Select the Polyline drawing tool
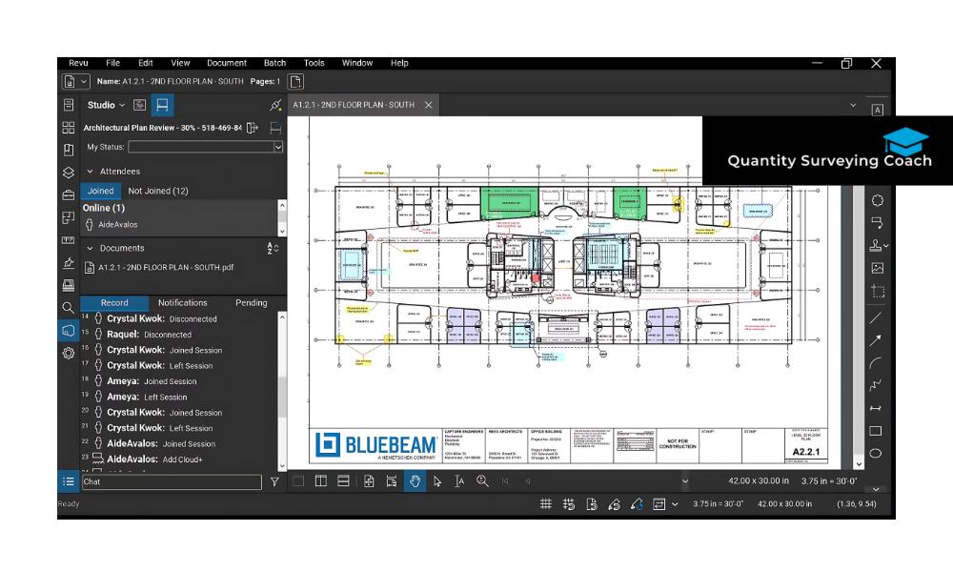This screenshot has height=572, width=953. click(876, 385)
